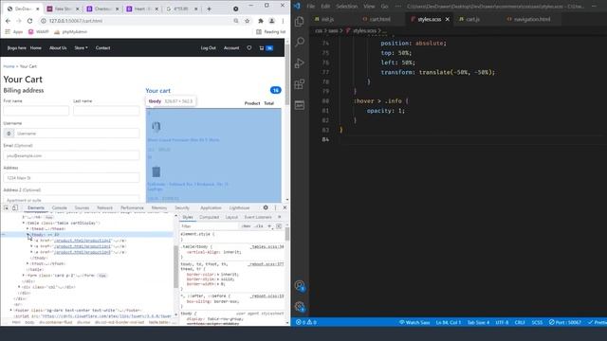This screenshot has width=607, height=341.
Task: Click the Username input field
Action: [x=77, y=133]
